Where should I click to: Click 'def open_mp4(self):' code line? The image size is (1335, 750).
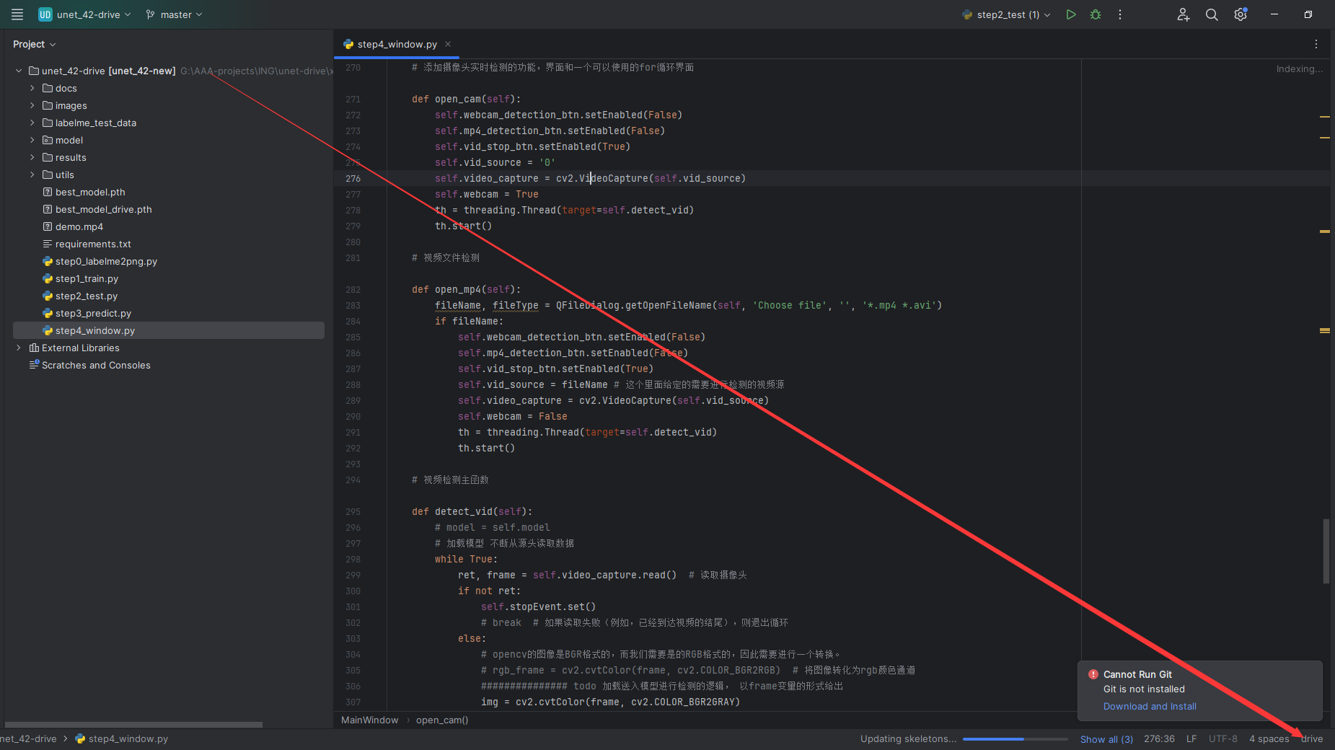pyautogui.click(x=466, y=289)
